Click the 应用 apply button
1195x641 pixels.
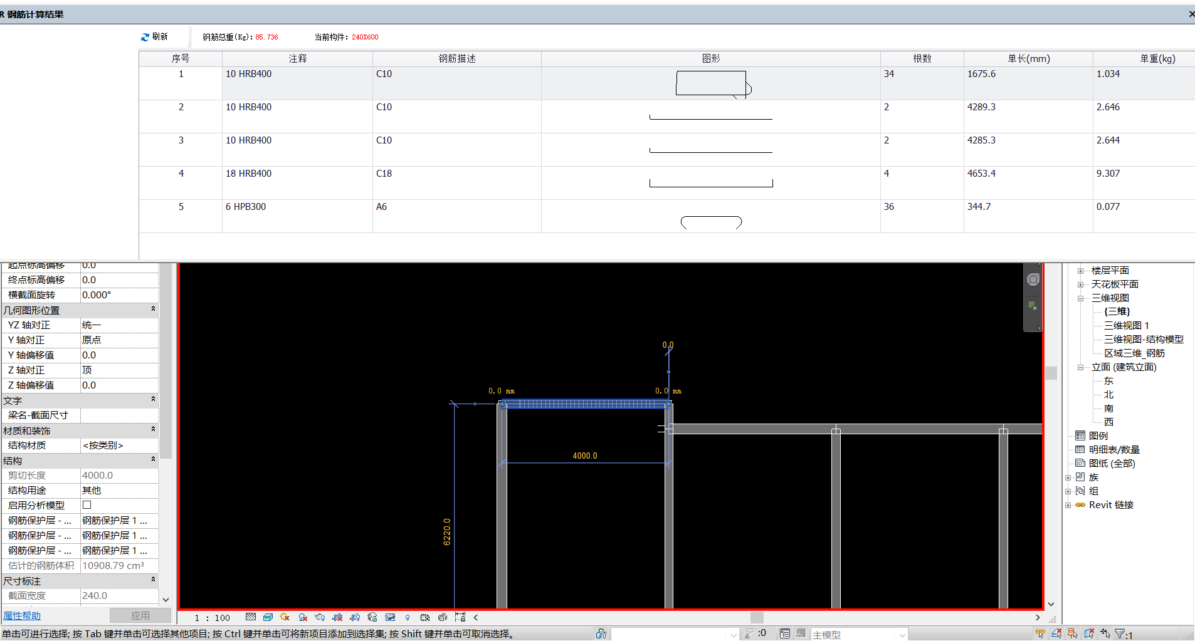pyautogui.click(x=140, y=616)
